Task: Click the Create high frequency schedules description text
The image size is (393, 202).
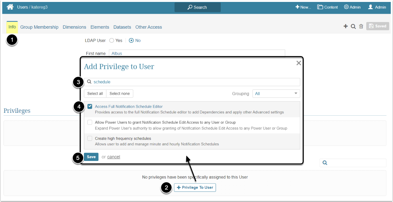Action: coord(157,144)
